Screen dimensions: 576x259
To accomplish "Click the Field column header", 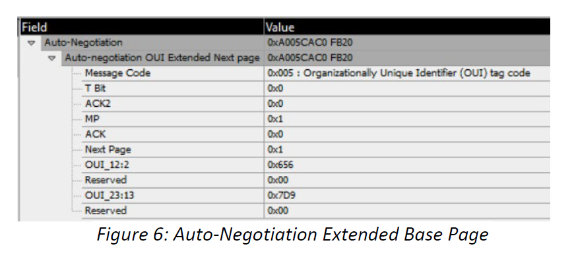I will [141, 27].
